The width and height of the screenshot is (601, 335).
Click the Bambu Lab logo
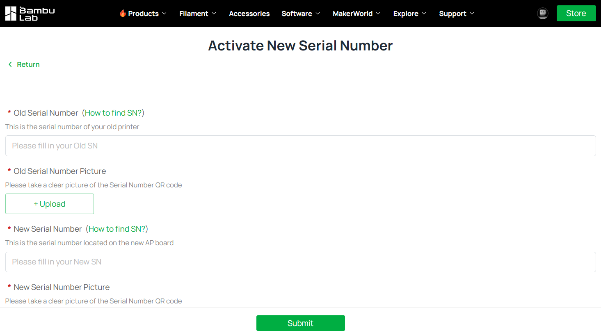[x=30, y=14]
